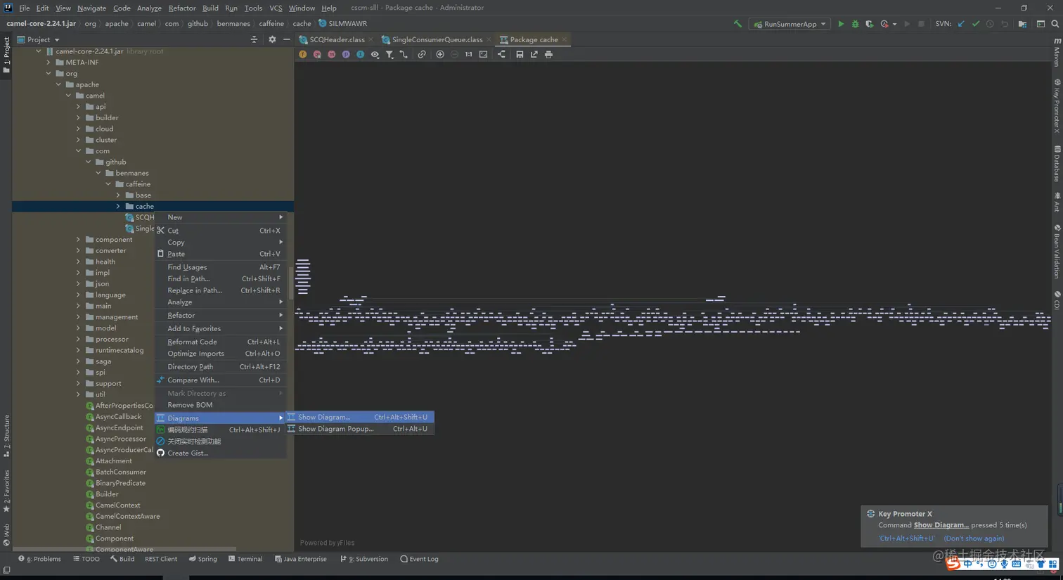The width and height of the screenshot is (1063, 580).
Task: Click the Fit Content diagram icon
Action: point(483,54)
